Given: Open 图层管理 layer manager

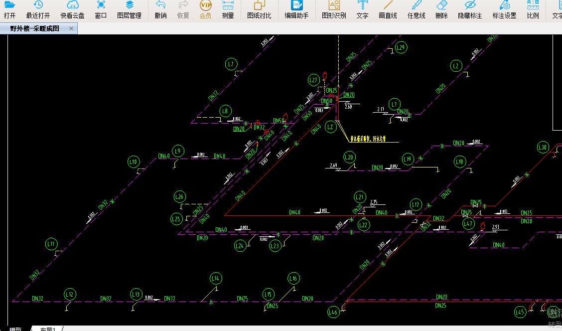Looking at the screenshot, I should (130, 10).
